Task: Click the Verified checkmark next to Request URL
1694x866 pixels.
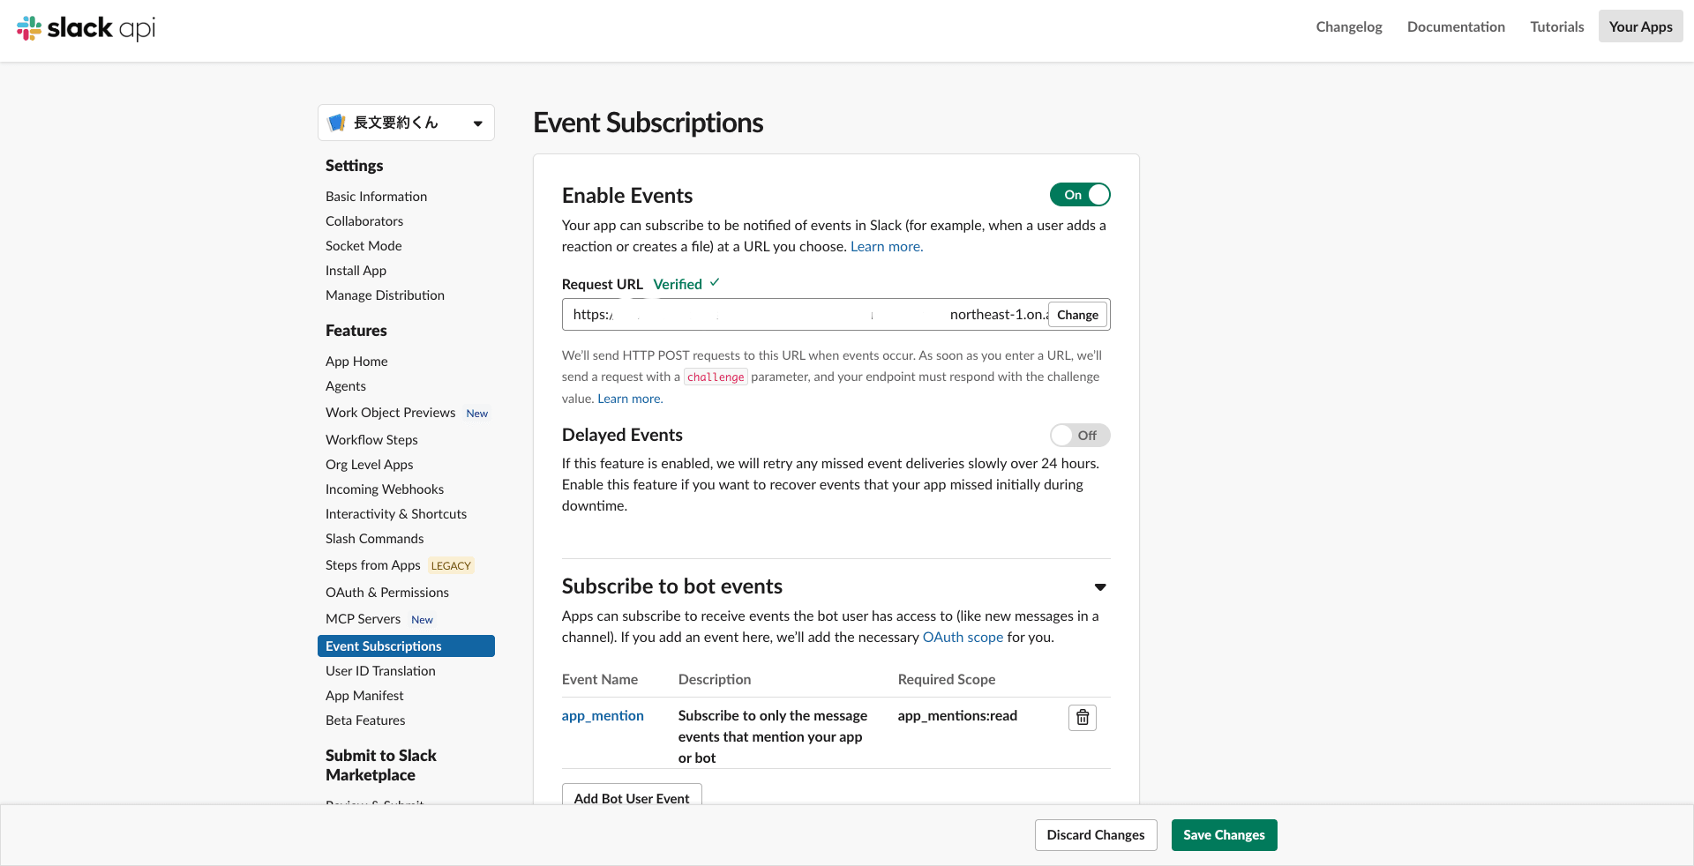Action: [x=715, y=283]
